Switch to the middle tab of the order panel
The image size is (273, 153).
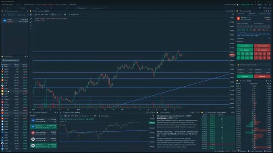pyautogui.click(x=252, y=14)
